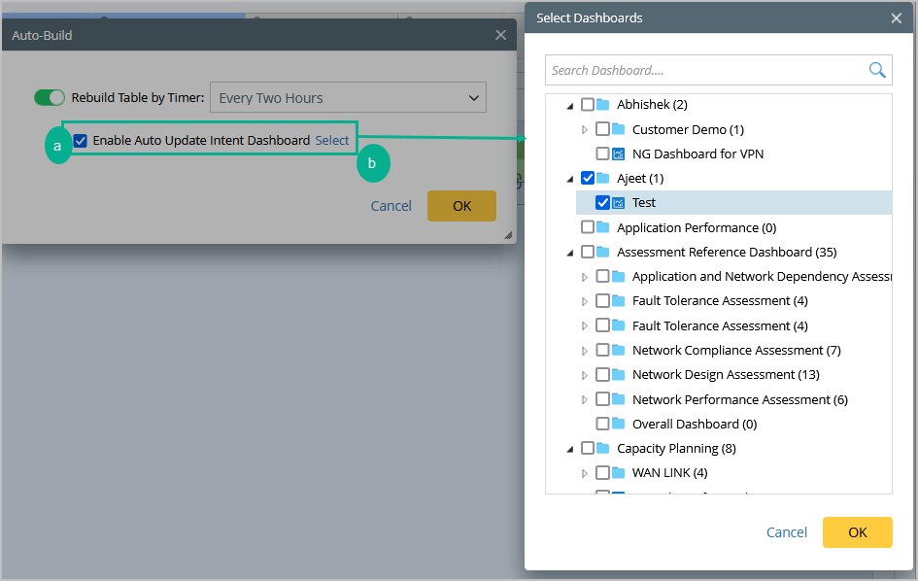Check the Application Performance folder checkbox
Viewport: 918px width, 581px height.
588,227
